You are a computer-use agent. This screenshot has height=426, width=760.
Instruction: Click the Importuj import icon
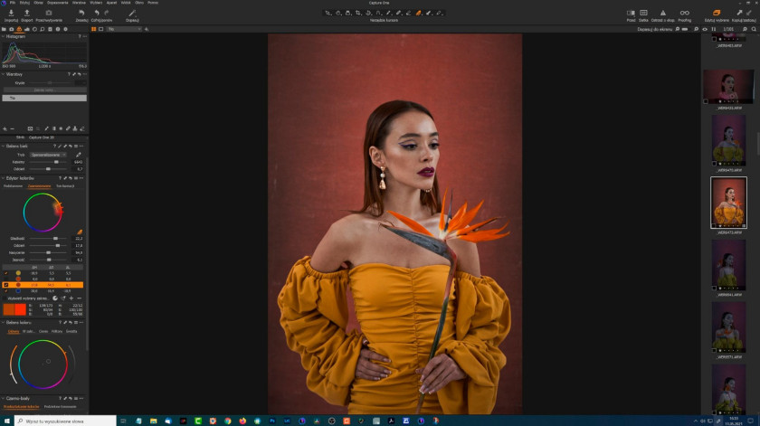[11, 13]
